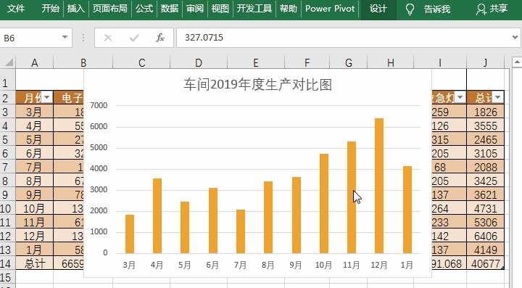Click the Name Box showing B6
The width and height of the screenshot is (522, 288).
tap(30, 38)
